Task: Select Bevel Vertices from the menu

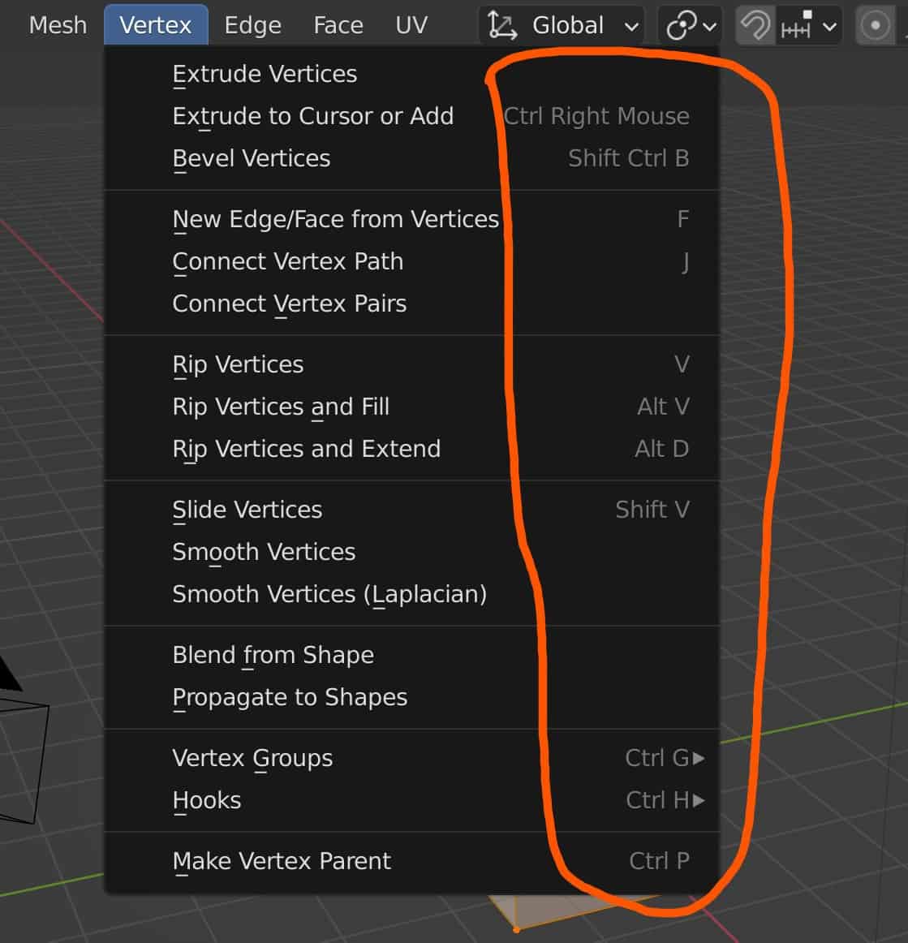Action: [x=252, y=158]
